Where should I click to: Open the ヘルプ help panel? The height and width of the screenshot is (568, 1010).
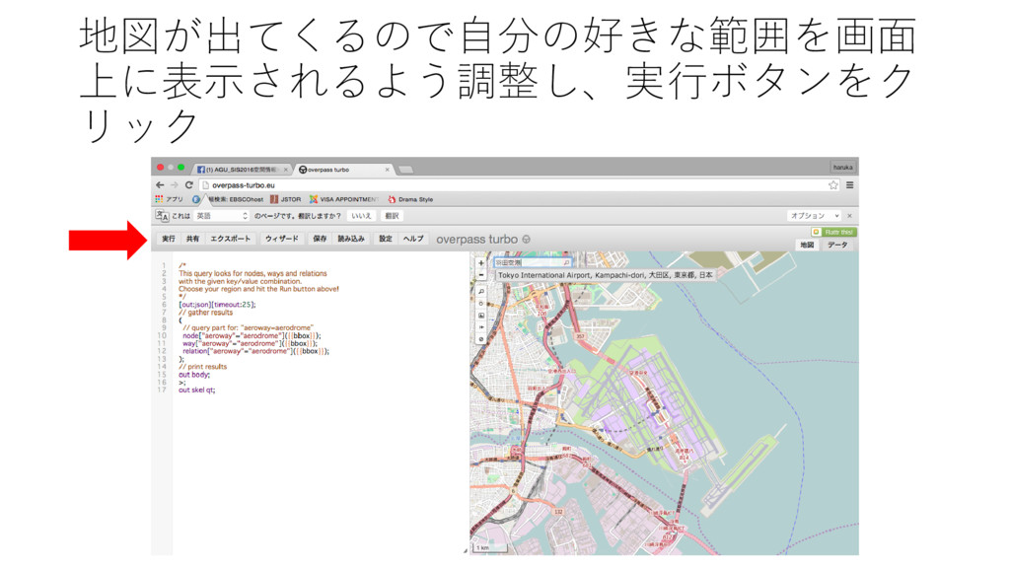click(x=413, y=239)
